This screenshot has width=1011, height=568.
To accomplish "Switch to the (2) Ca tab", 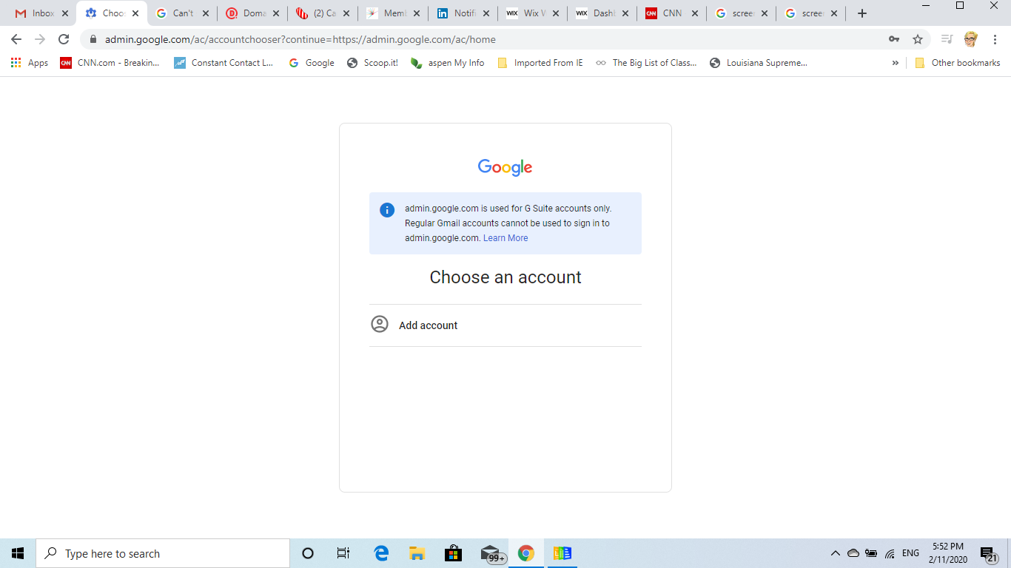I will coord(323,13).
